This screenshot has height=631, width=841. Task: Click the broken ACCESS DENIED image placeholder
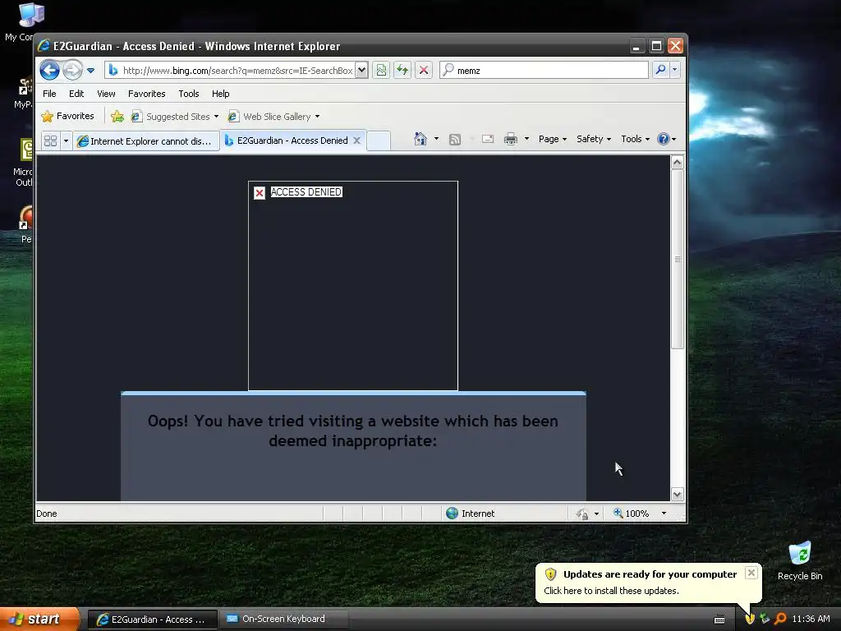pos(353,286)
